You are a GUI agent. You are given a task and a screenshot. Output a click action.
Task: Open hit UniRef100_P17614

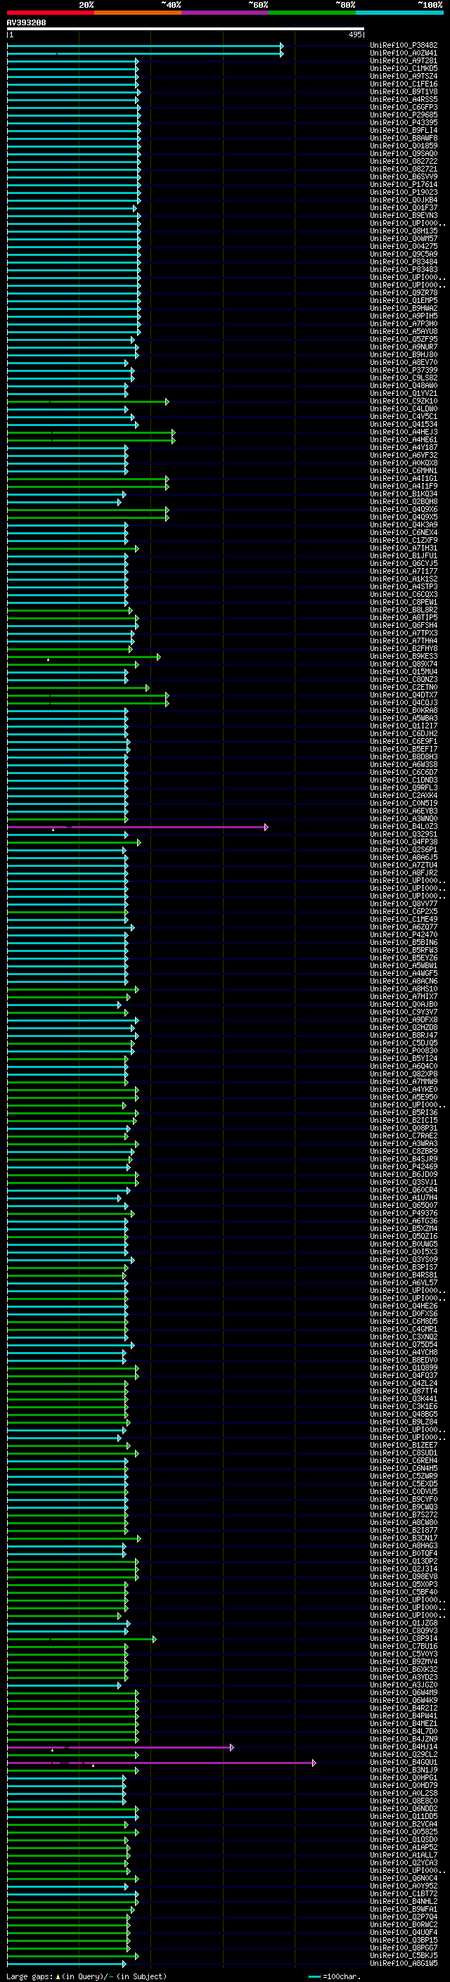tap(404, 185)
